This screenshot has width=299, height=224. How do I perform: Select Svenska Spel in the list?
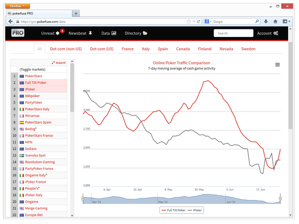pyautogui.click(x=39, y=155)
